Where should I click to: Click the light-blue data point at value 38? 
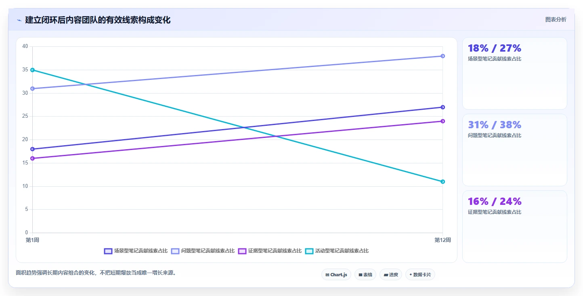(x=443, y=56)
